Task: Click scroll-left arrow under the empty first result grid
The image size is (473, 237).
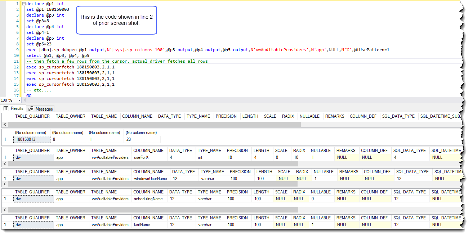Action: (4, 124)
